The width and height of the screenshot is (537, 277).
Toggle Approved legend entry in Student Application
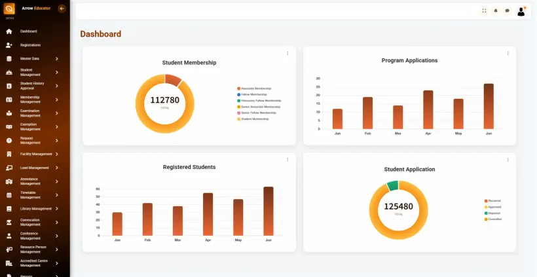(493, 207)
